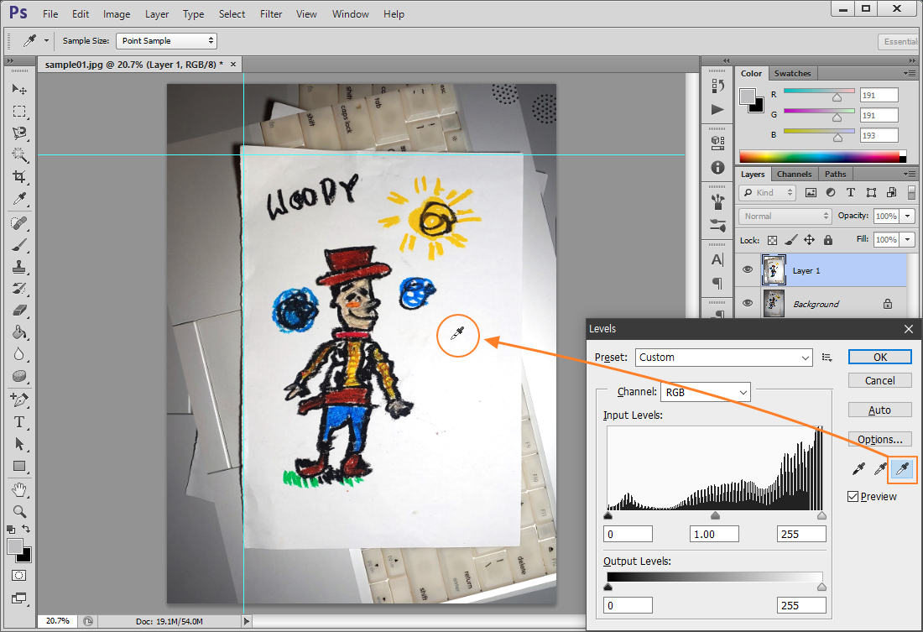Toggle type layer filter icon

click(x=851, y=192)
